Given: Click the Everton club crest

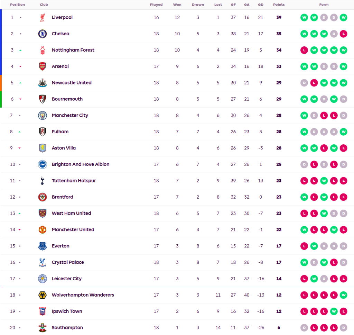Looking at the screenshot, I should coord(42,246).
